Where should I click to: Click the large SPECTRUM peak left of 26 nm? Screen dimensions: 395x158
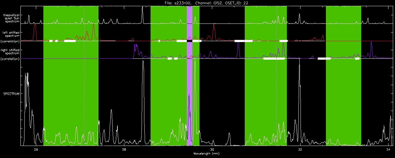coord(27,108)
